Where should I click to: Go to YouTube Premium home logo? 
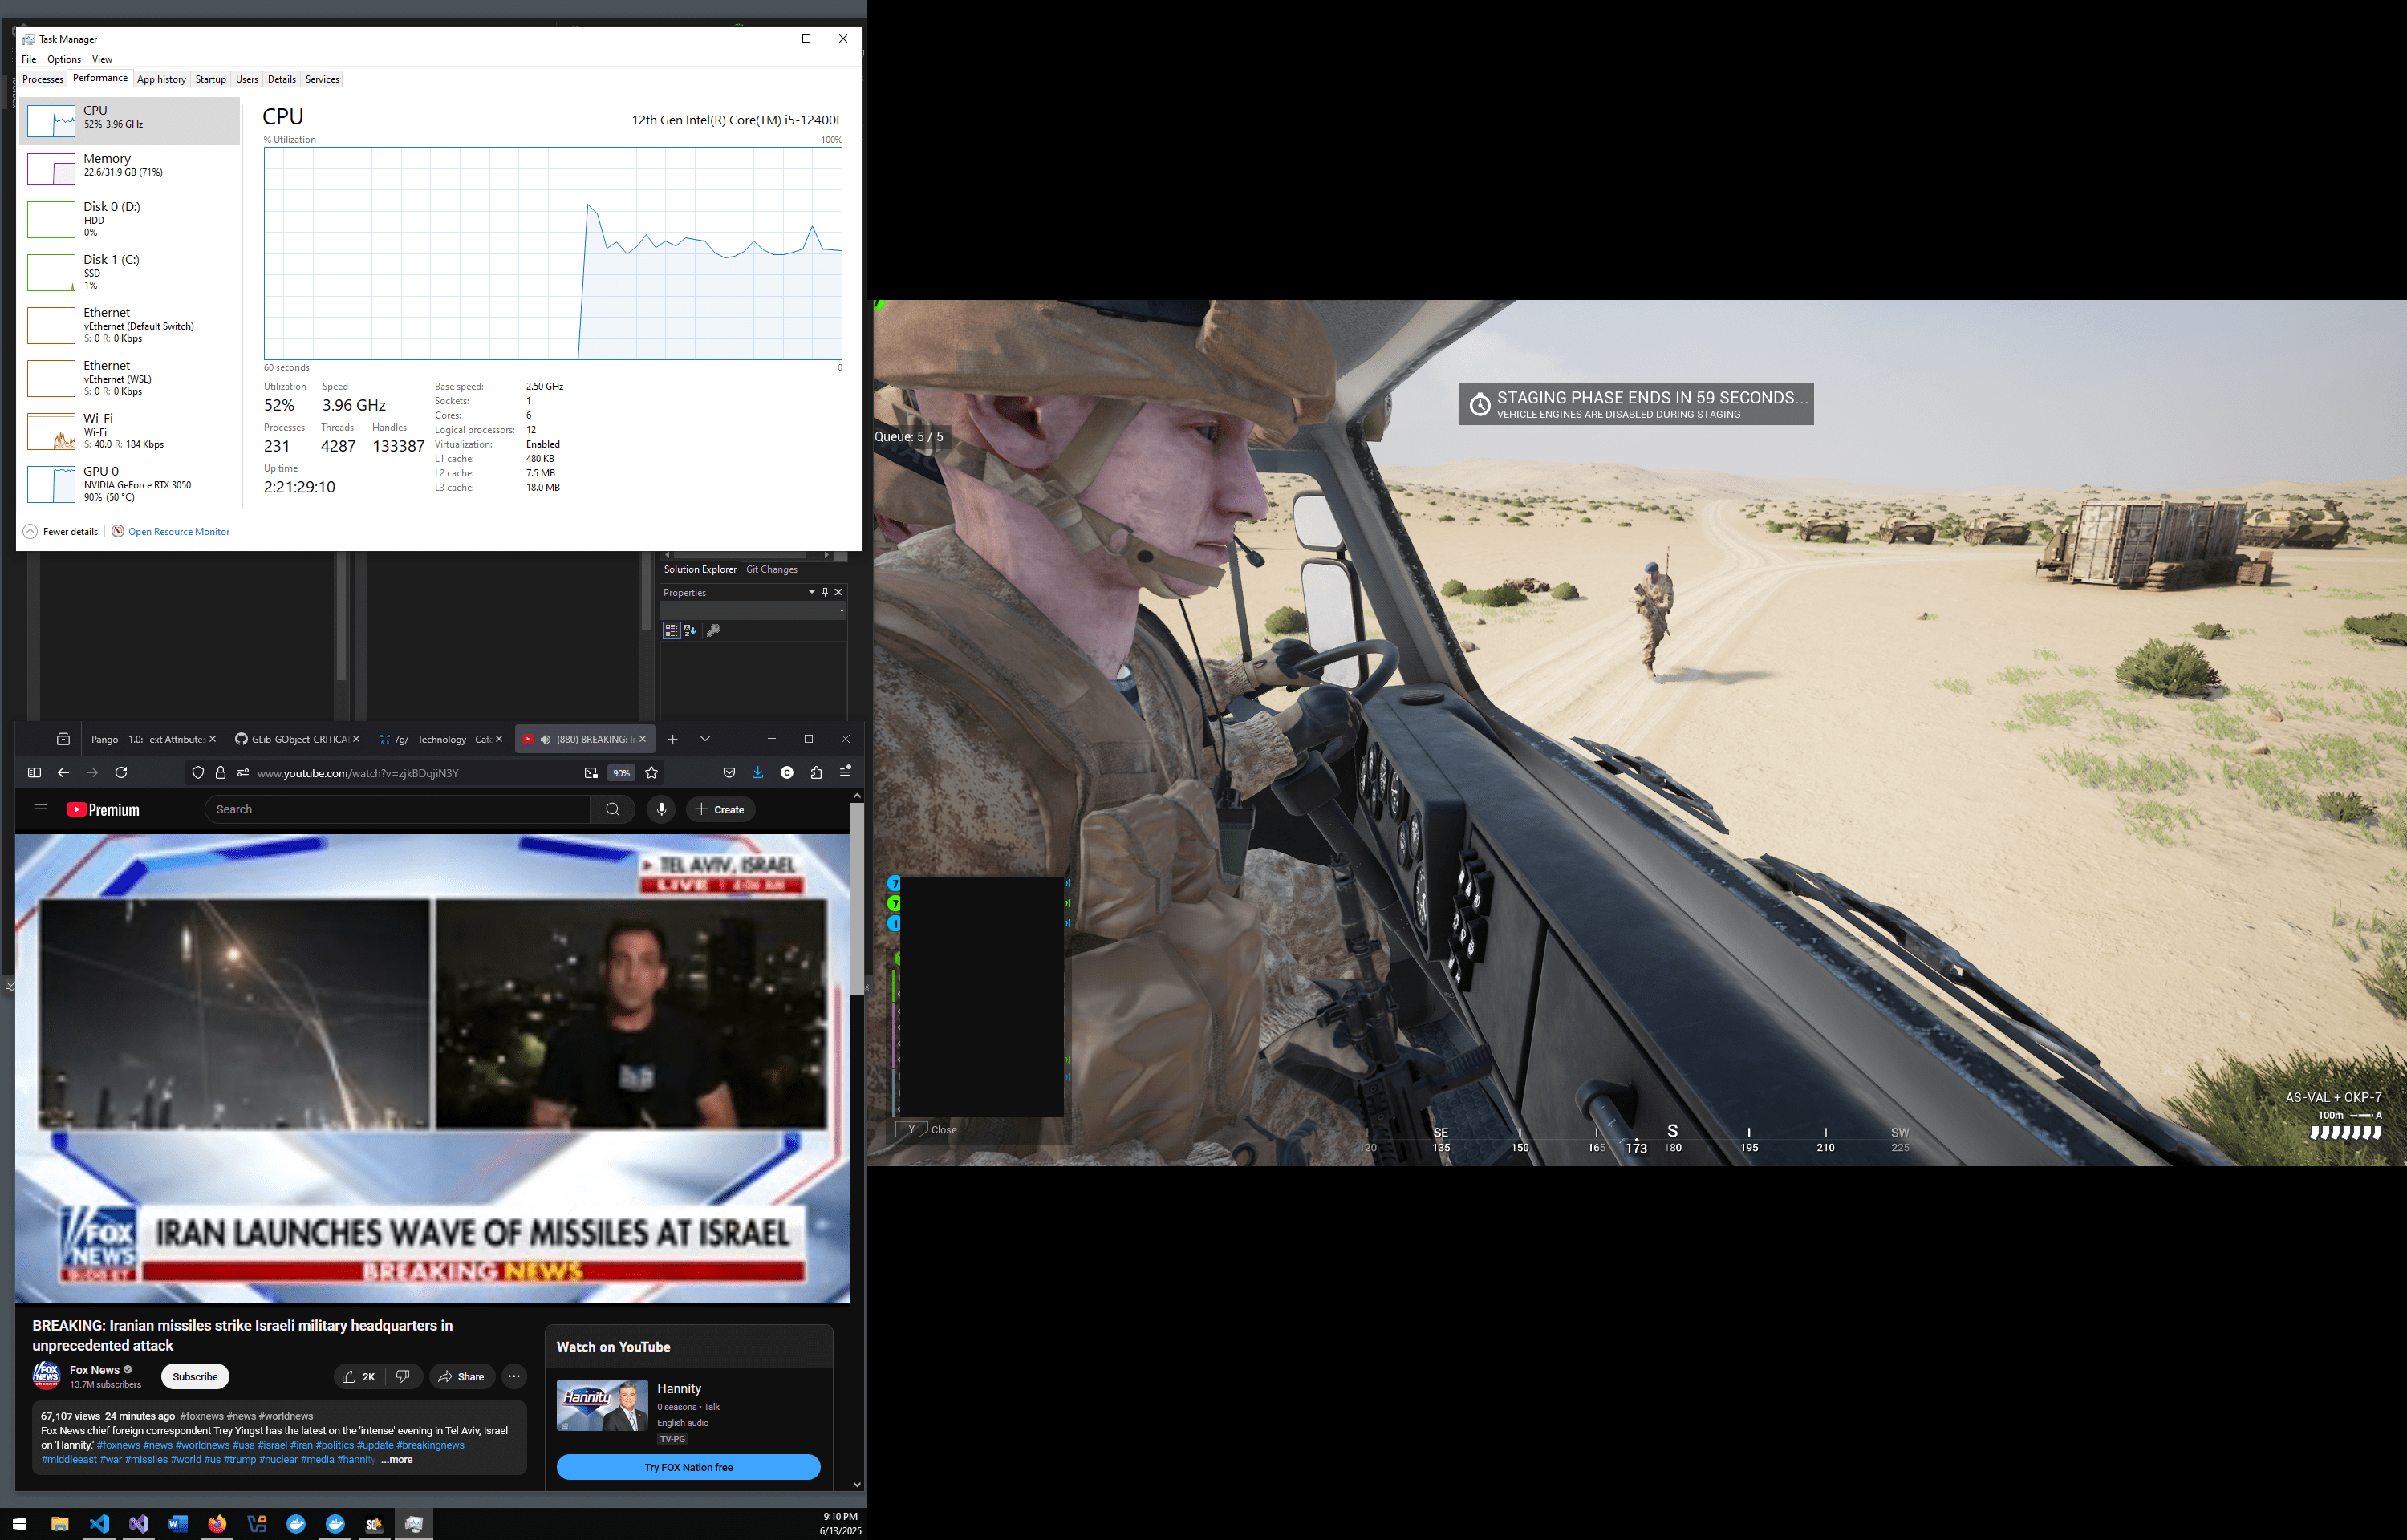[103, 810]
